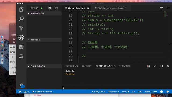Screen dimensions: 172x97
Task: Switch to the libintegers_patch.dart tab
Action: [x=112, y=8]
